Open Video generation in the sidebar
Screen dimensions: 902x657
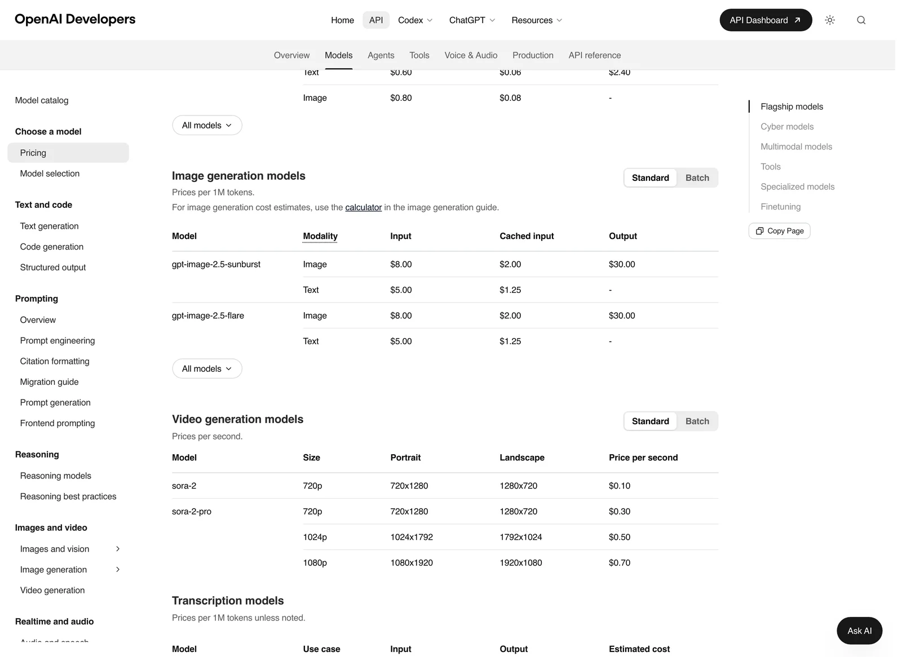tap(52, 591)
